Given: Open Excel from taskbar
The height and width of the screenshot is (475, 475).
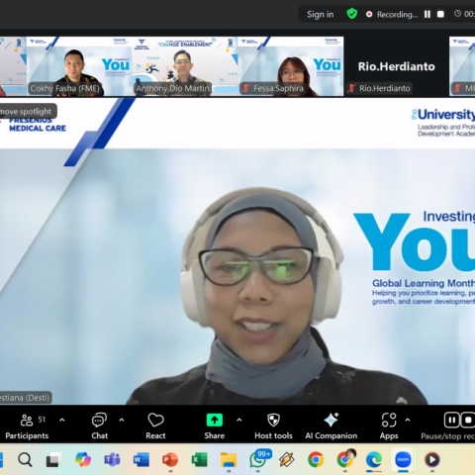Looking at the screenshot, I should click(199, 459).
